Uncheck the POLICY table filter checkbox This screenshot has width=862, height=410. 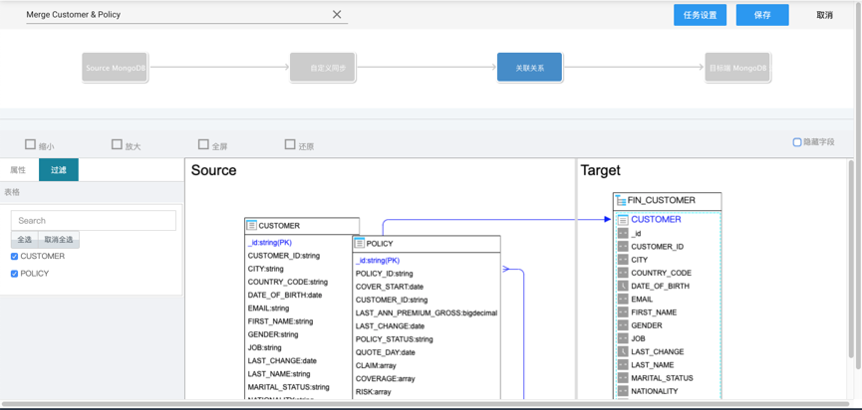[14, 274]
